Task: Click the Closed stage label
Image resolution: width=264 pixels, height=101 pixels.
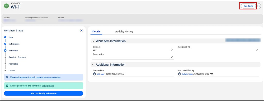Action: [12, 71]
